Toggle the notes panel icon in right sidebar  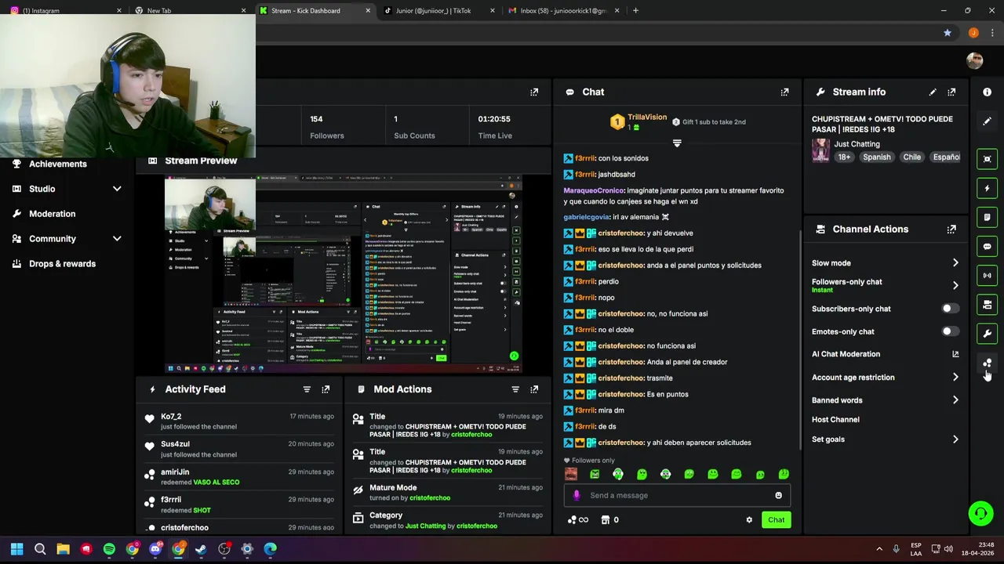tap(987, 217)
